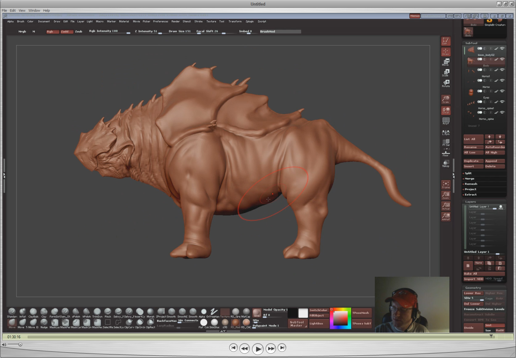Viewport: 516px width, 358px height.
Task: Click the Frame view icon
Action: tap(446, 185)
